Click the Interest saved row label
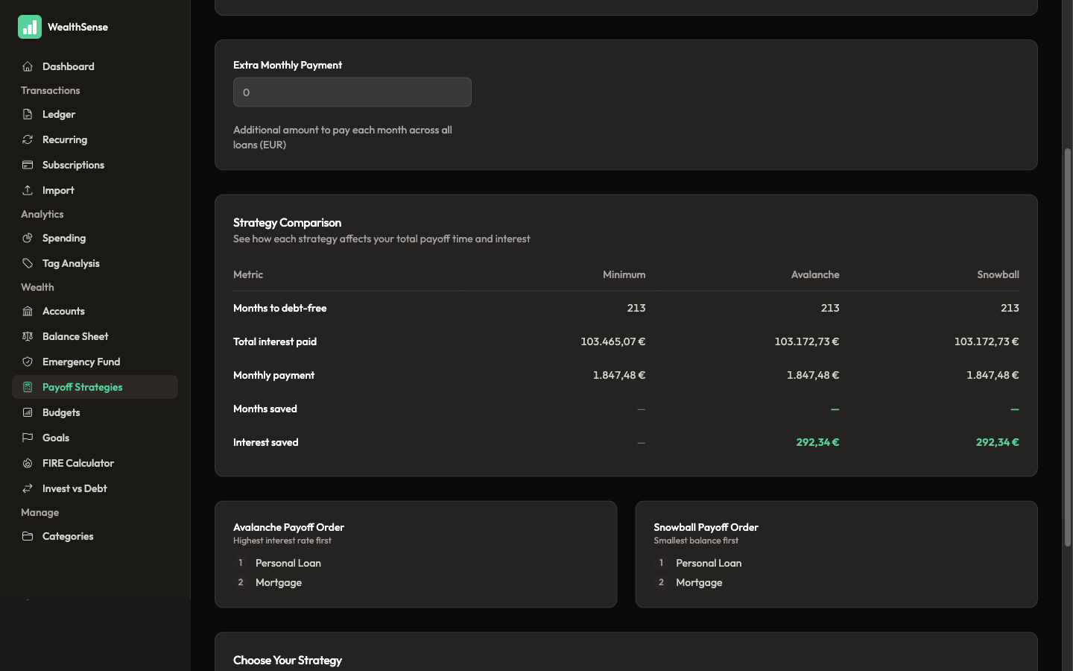The height and width of the screenshot is (671, 1073). (265, 442)
